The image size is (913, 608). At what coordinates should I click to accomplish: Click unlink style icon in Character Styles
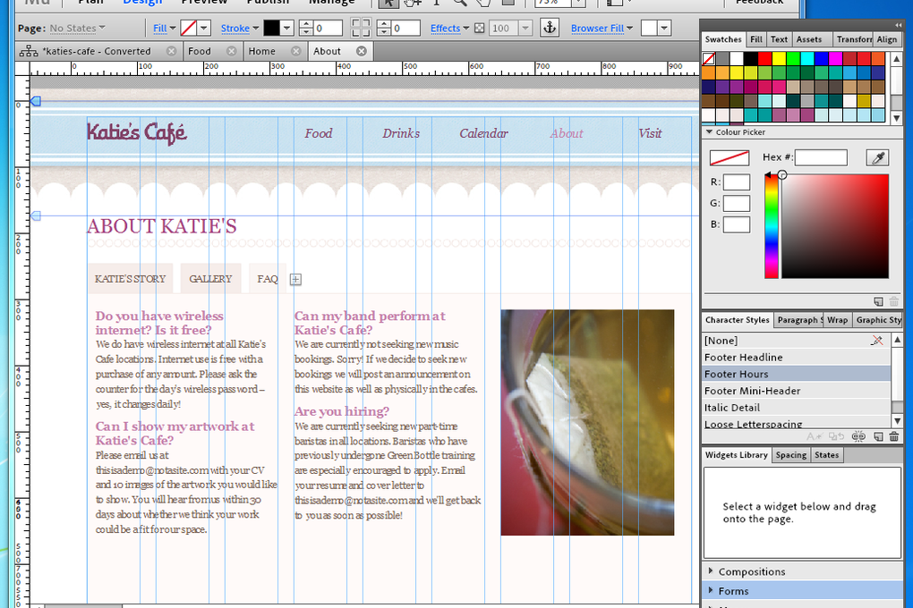click(858, 436)
